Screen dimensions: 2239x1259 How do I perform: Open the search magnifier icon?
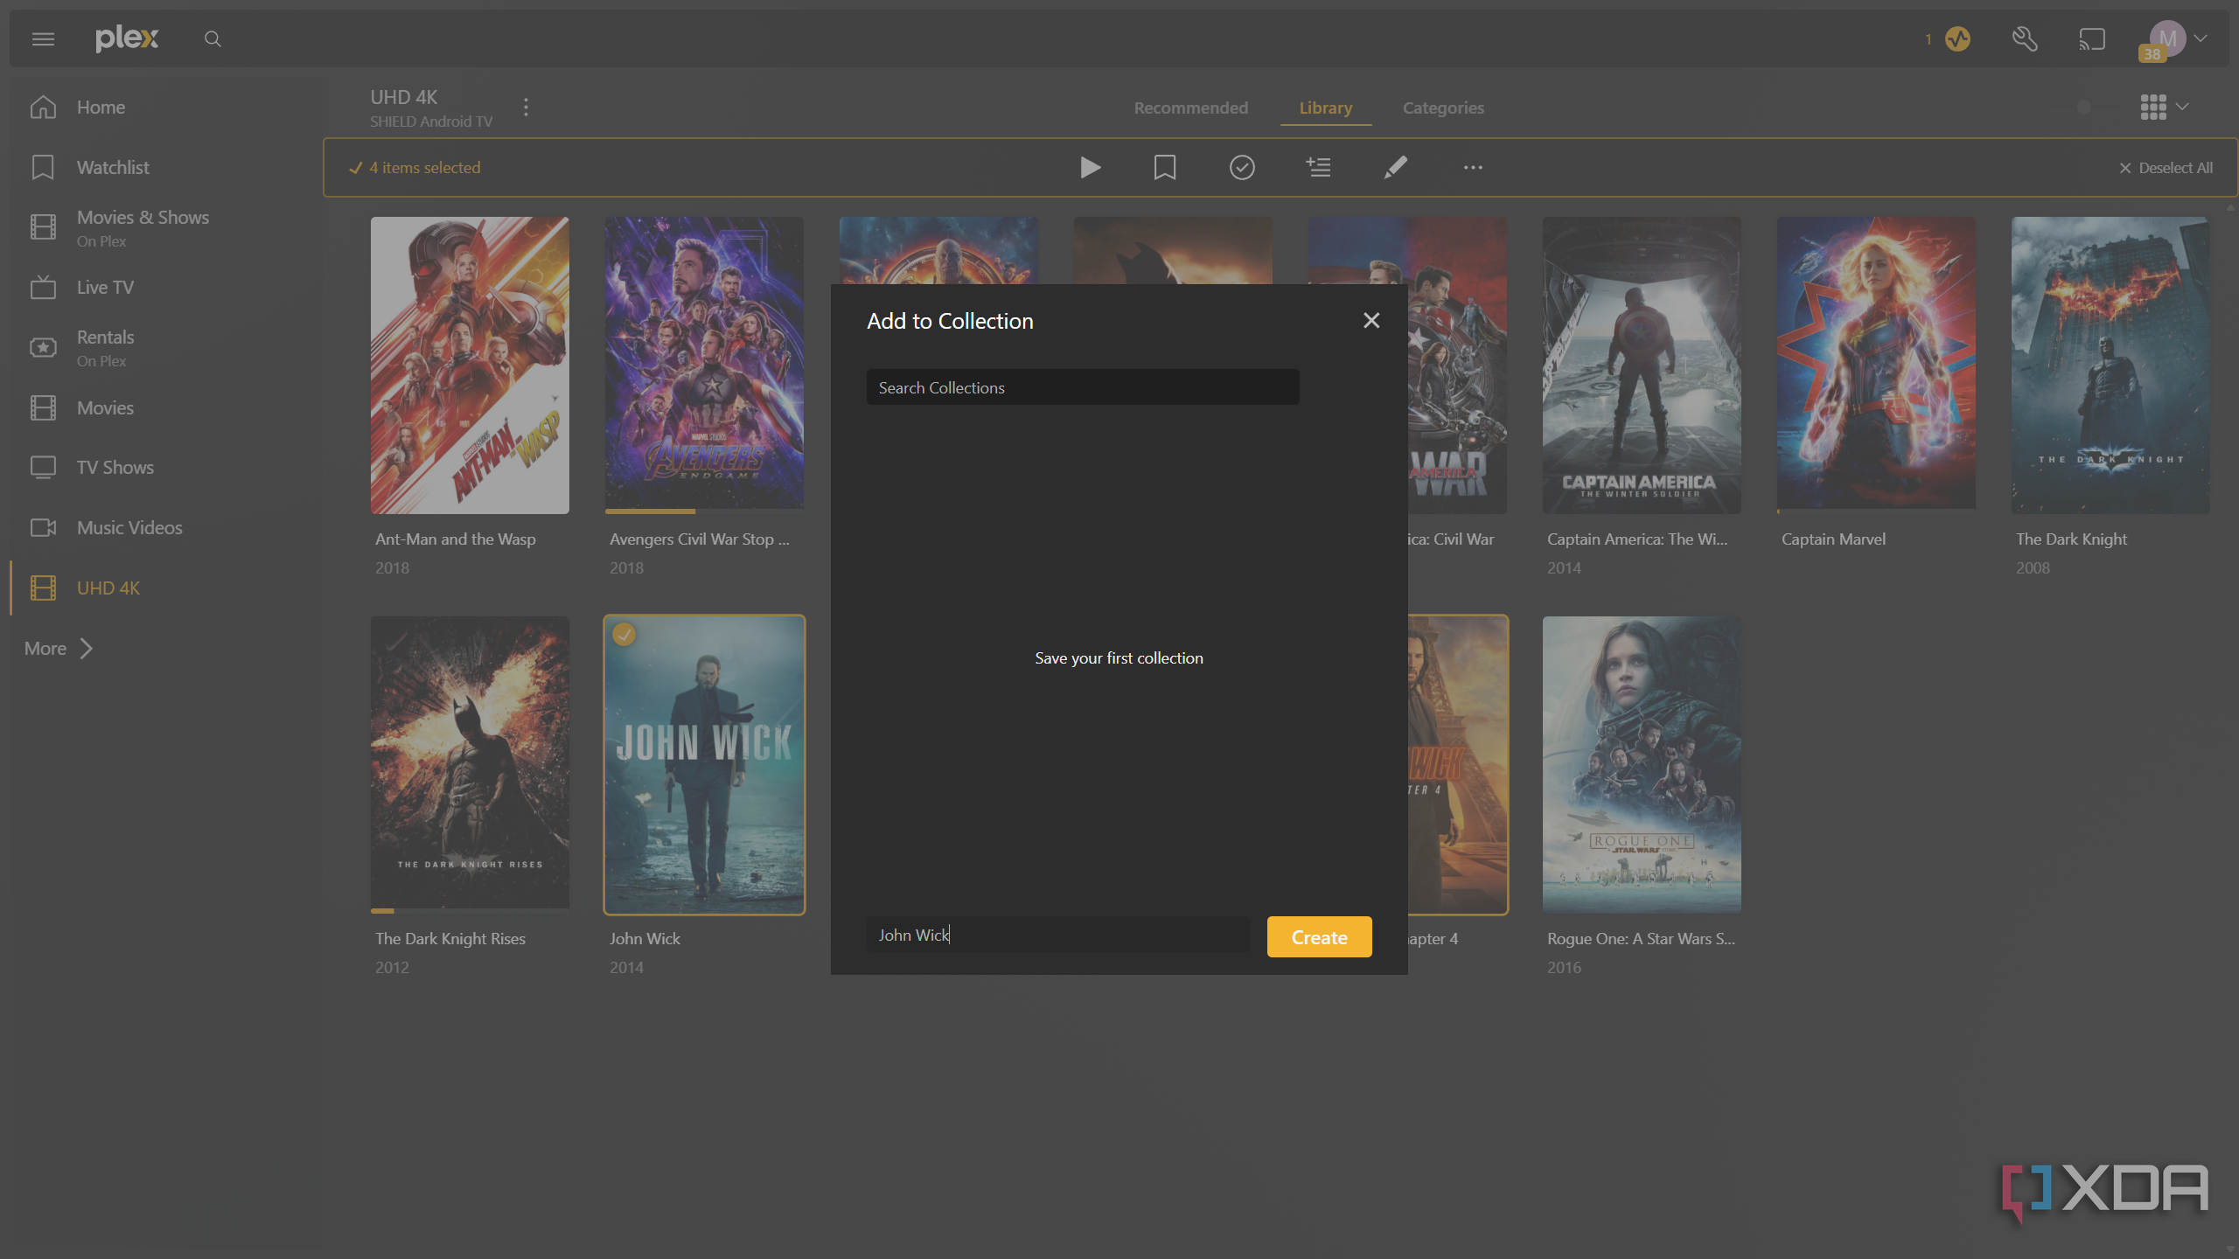(x=213, y=38)
